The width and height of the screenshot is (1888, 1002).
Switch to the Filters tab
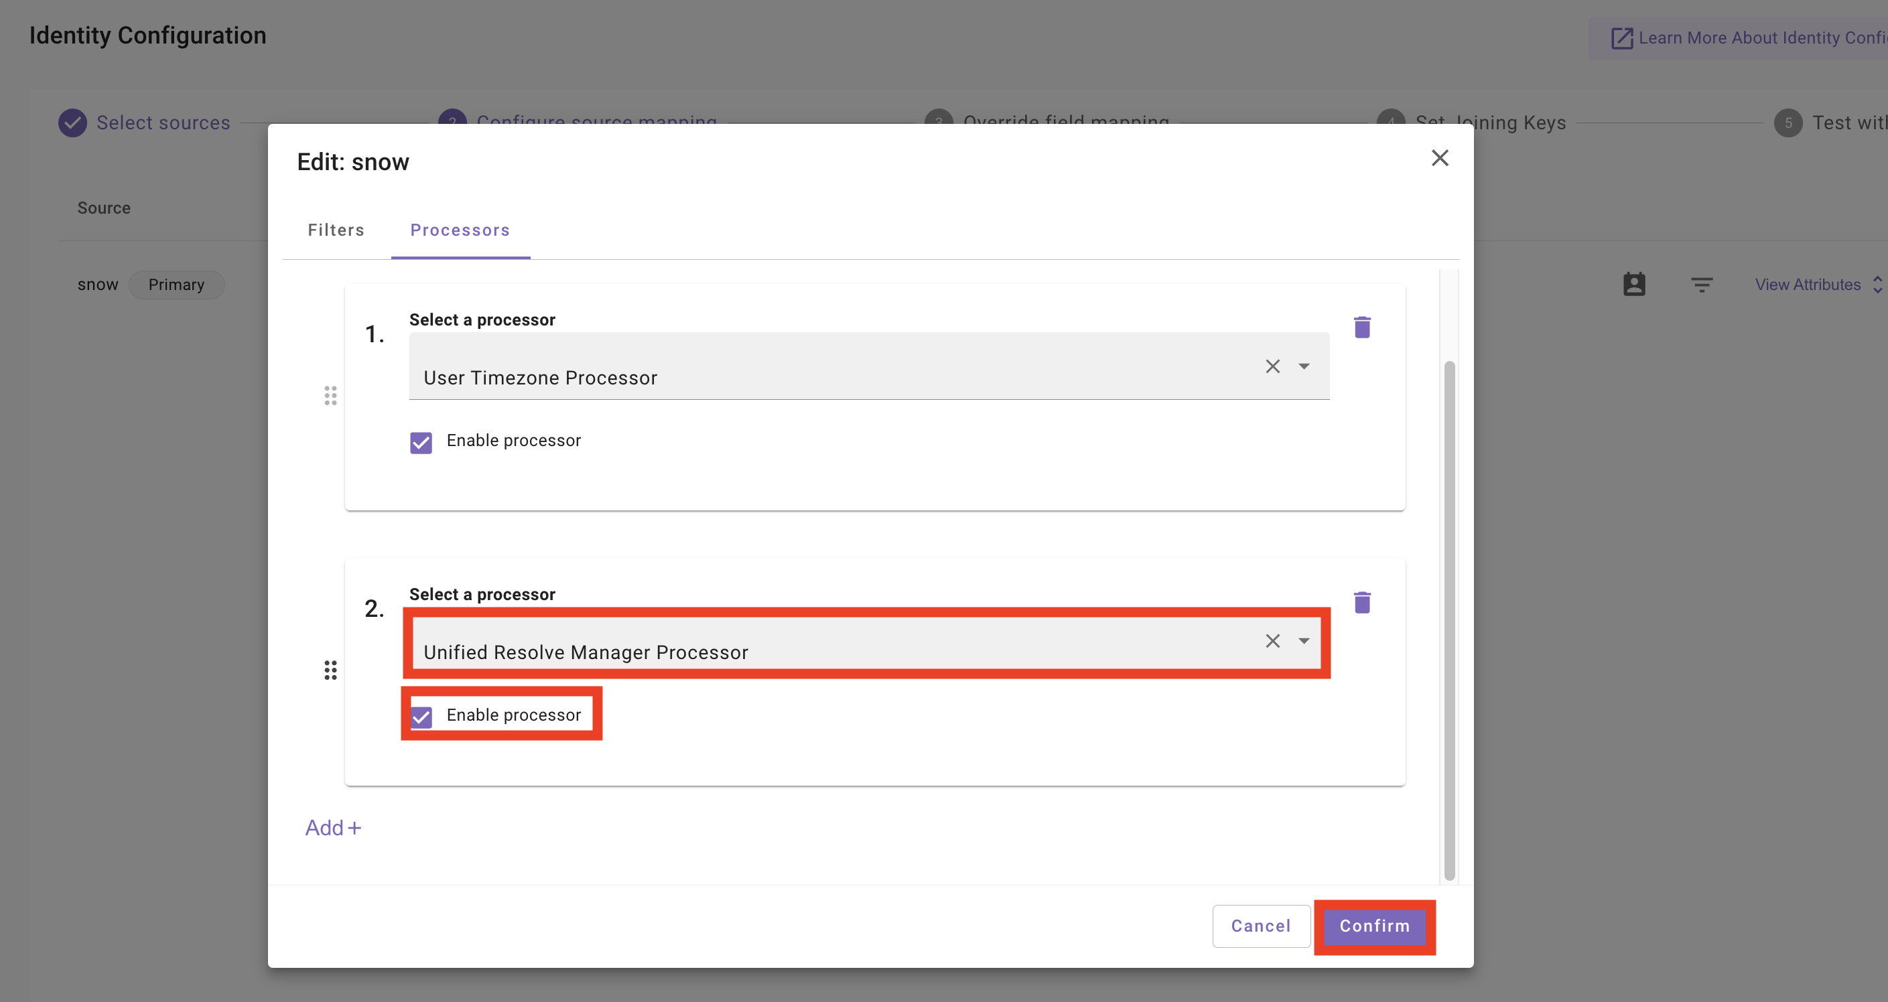click(336, 230)
